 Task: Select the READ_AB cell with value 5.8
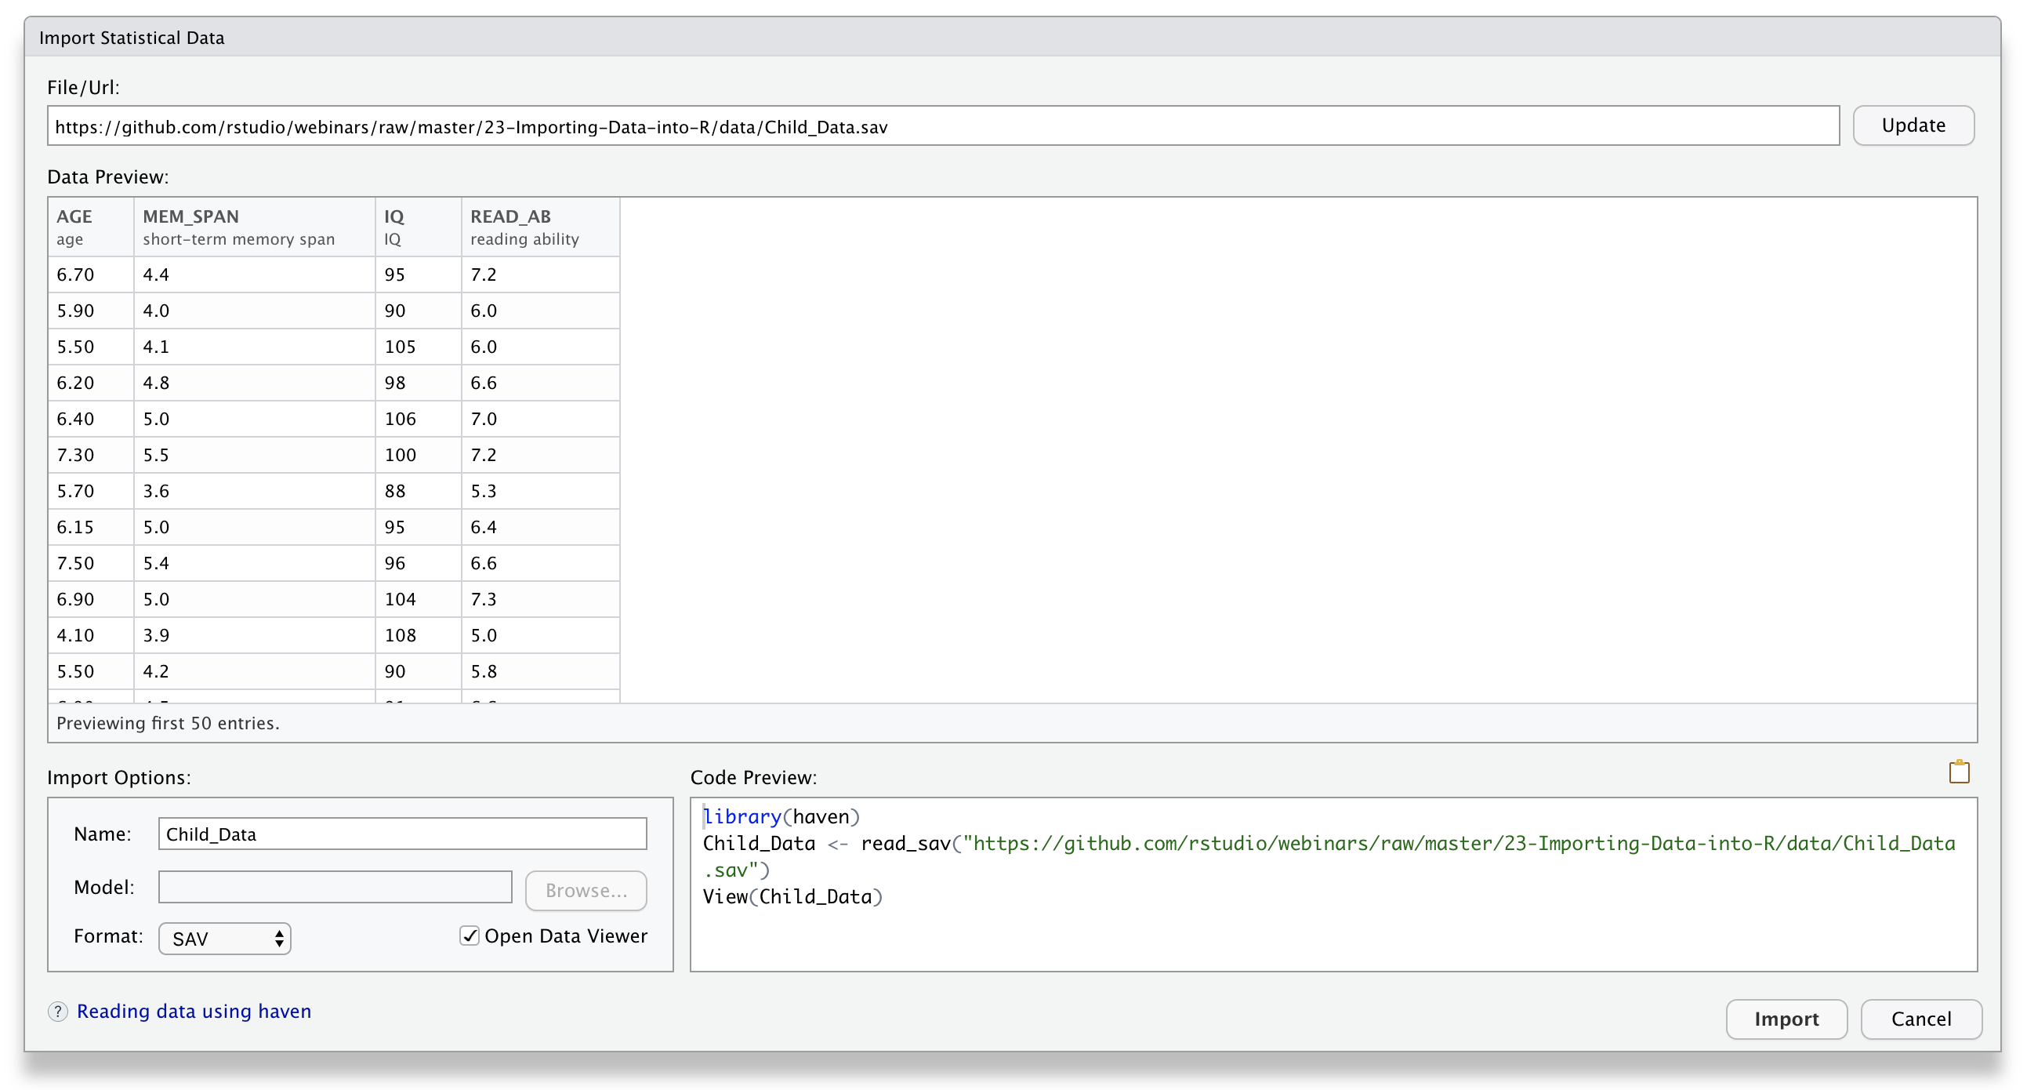(x=541, y=672)
